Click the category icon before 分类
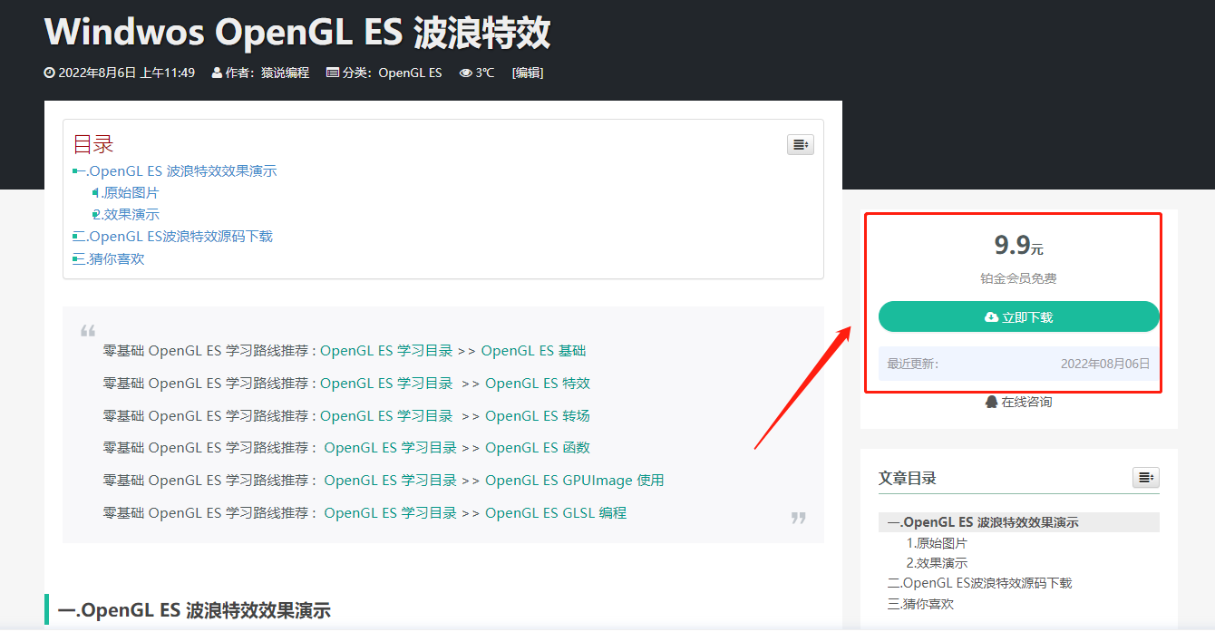 coord(333,73)
